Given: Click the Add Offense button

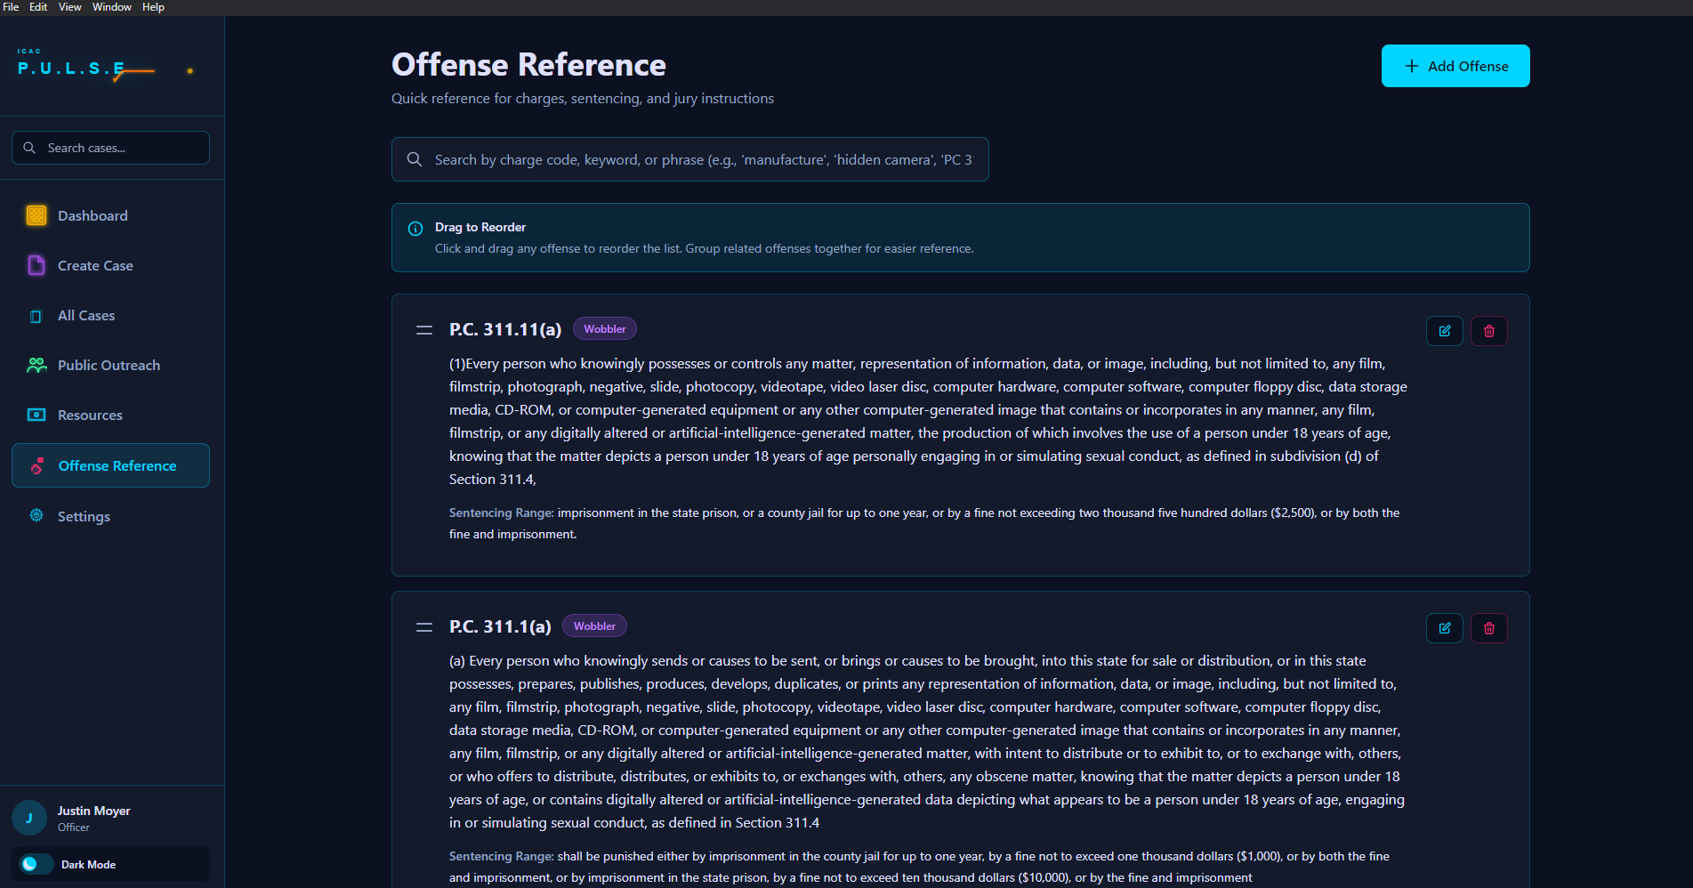Looking at the screenshot, I should (1455, 66).
